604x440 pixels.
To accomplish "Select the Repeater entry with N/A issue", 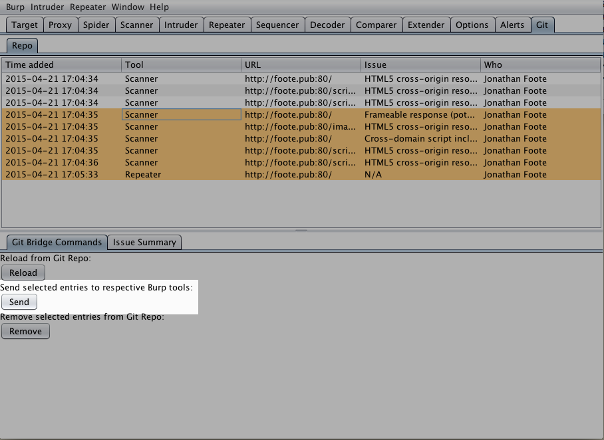I will pyautogui.click(x=301, y=174).
